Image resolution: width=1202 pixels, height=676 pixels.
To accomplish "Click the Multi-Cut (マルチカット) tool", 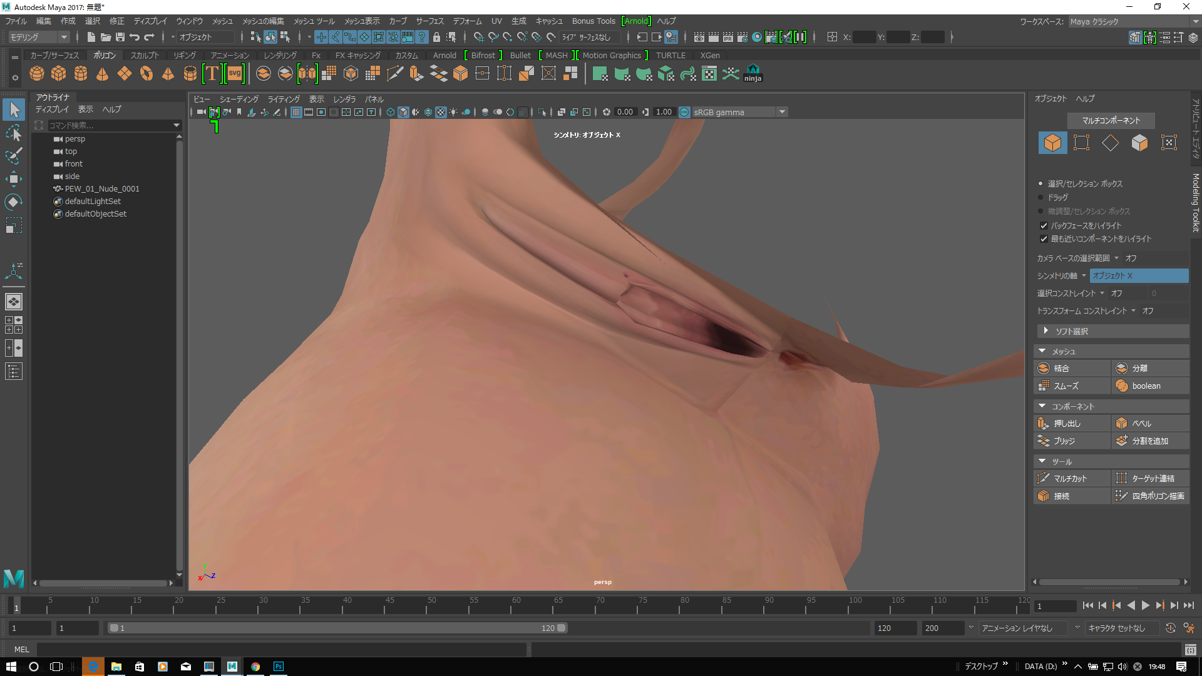I will tap(1071, 478).
